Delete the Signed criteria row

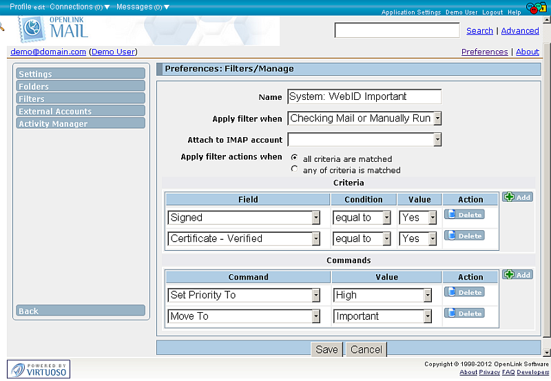[464, 214]
